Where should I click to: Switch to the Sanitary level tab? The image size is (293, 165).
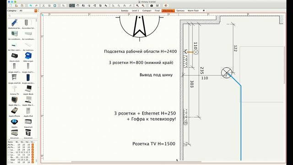180,11
